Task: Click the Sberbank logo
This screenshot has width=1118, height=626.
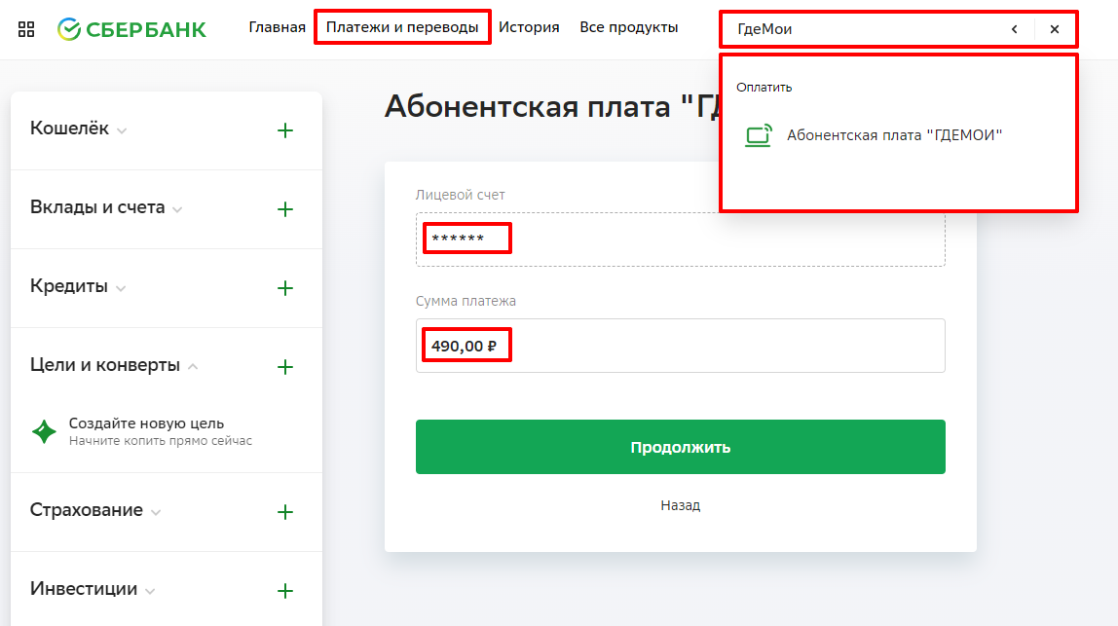Action: 131,28
